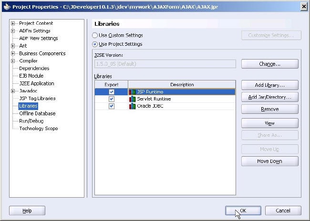Viewport: 310px width, 221px height.
Task: Click the Share As... button
Action: point(270,135)
